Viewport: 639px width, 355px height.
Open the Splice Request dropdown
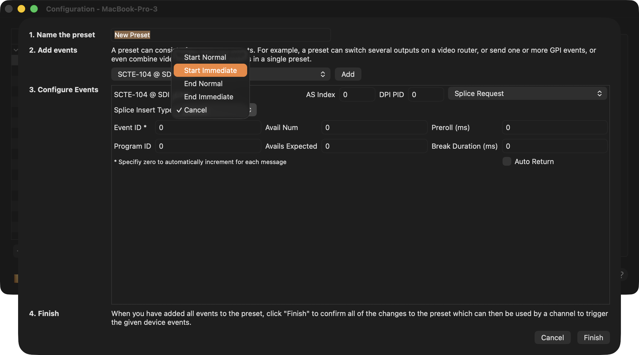(x=527, y=94)
